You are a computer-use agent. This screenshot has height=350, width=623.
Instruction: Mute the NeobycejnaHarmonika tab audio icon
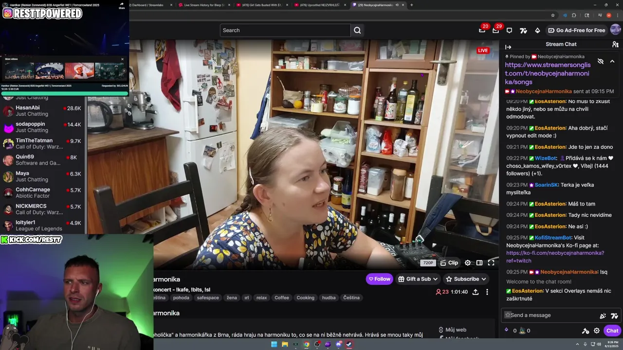397,5
